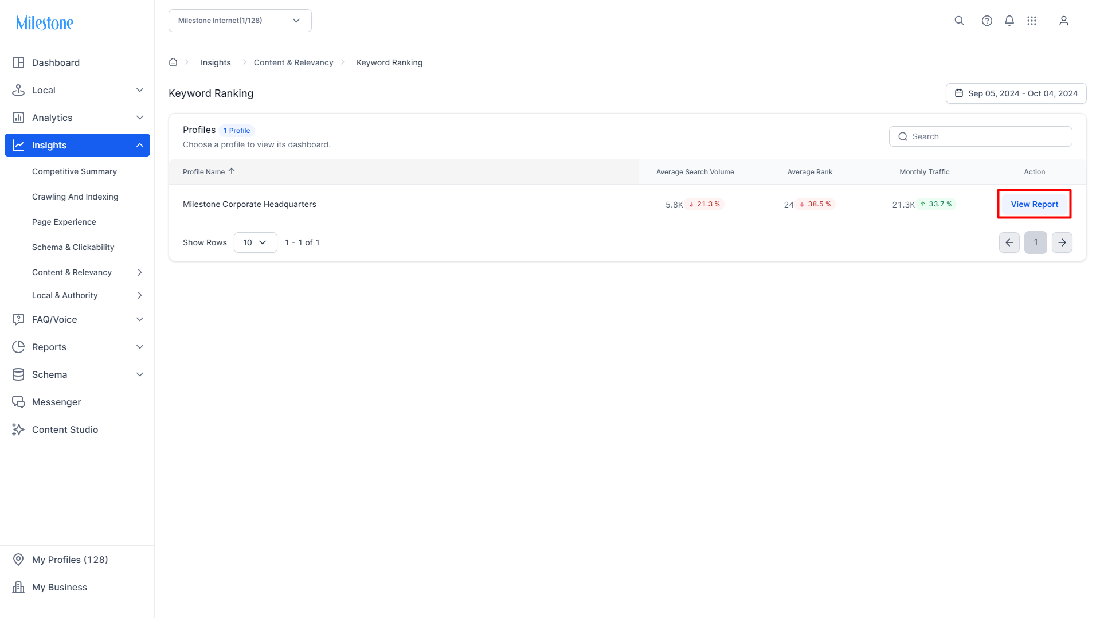The height and width of the screenshot is (618, 1100).
Task: Expand the Schema menu chevron
Action: click(x=140, y=374)
